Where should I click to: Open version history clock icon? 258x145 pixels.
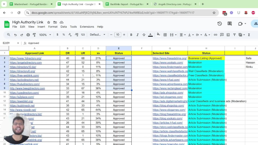220,24
